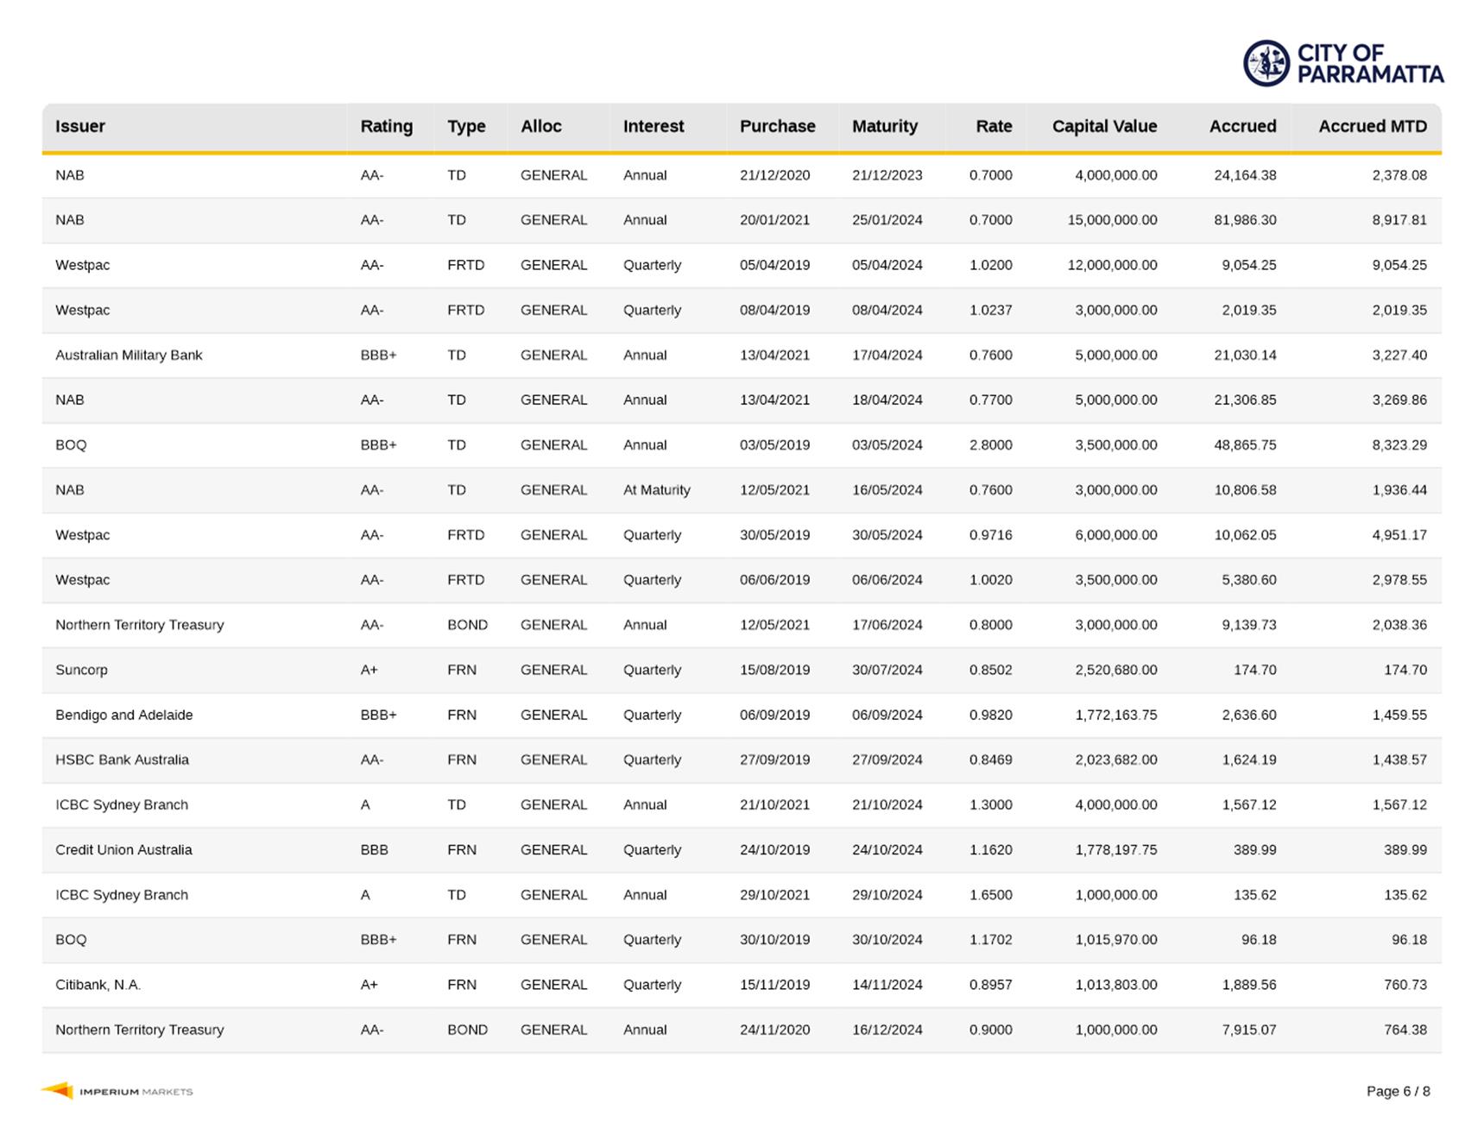Screen dimensions: 1484x1147
Task: Select rate value 2.8000
Action: pyautogui.click(x=990, y=445)
